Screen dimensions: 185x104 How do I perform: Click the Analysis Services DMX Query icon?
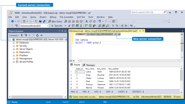74,21
